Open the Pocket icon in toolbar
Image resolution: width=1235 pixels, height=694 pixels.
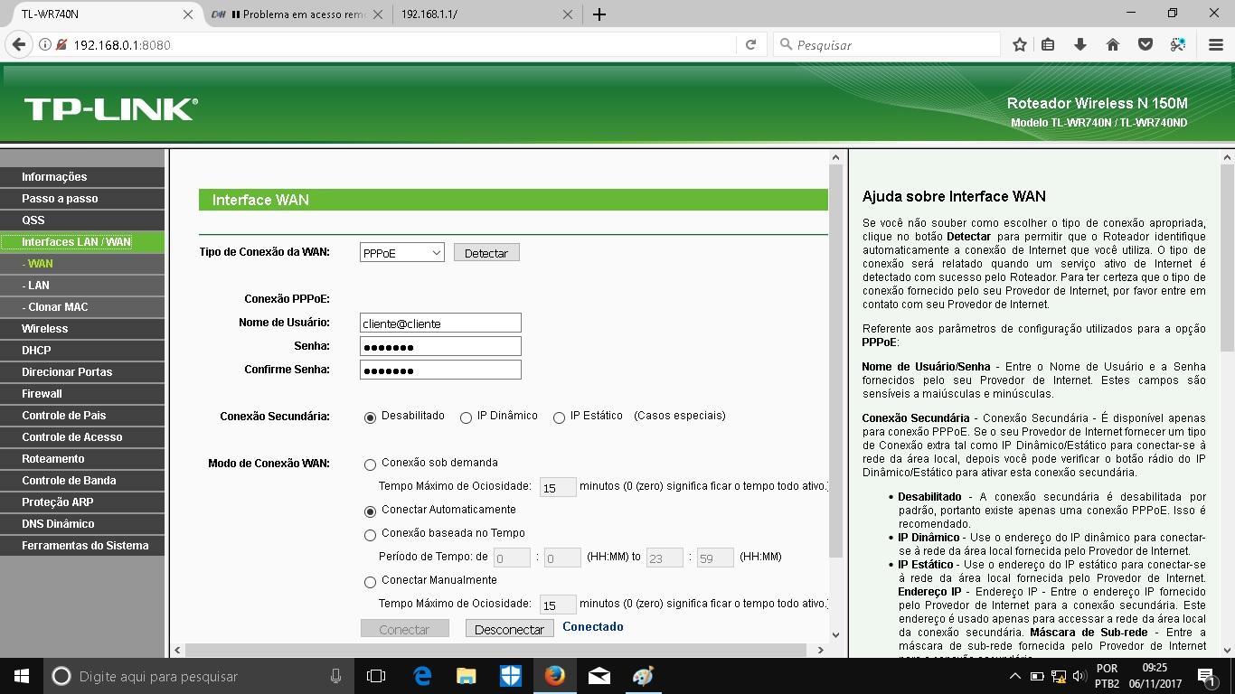1145,44
